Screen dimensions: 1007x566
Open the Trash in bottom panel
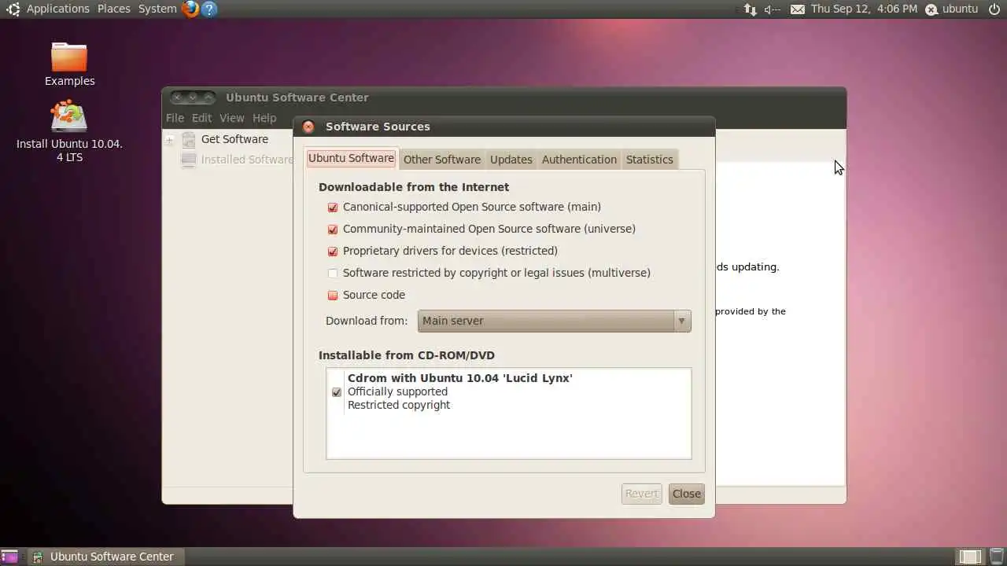[x=996, y=557]
